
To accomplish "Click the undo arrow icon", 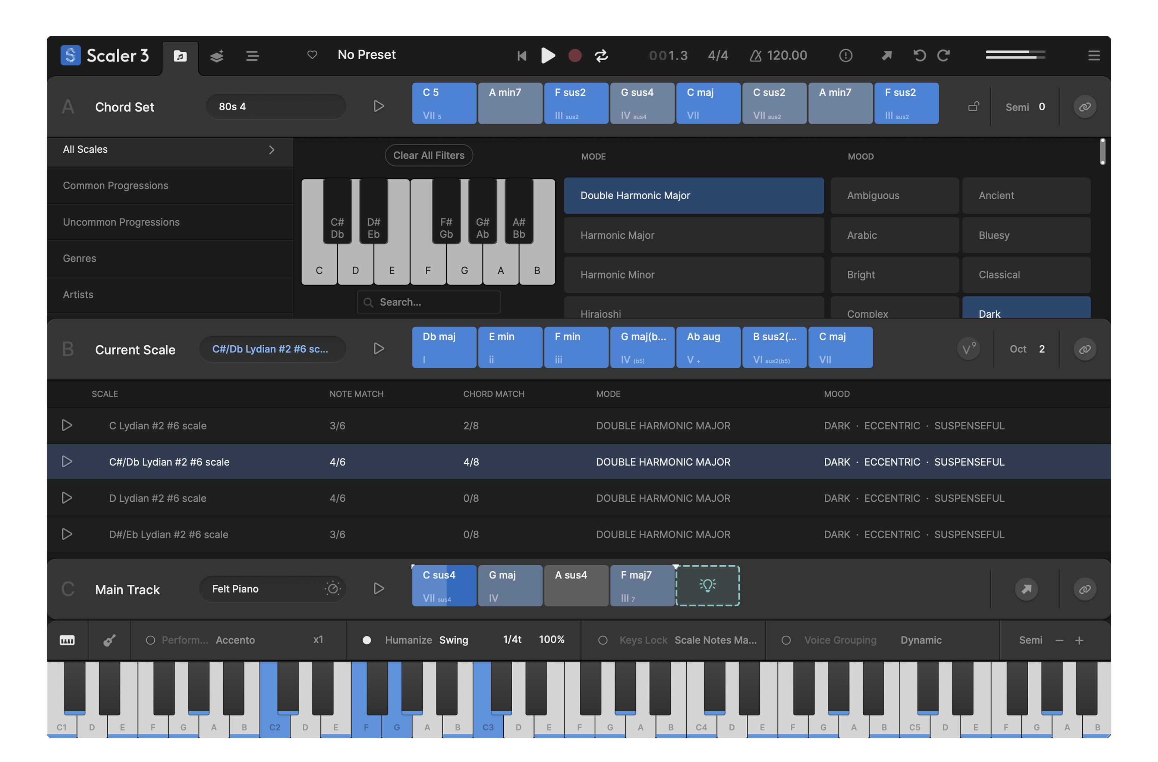I will [919, 55].
